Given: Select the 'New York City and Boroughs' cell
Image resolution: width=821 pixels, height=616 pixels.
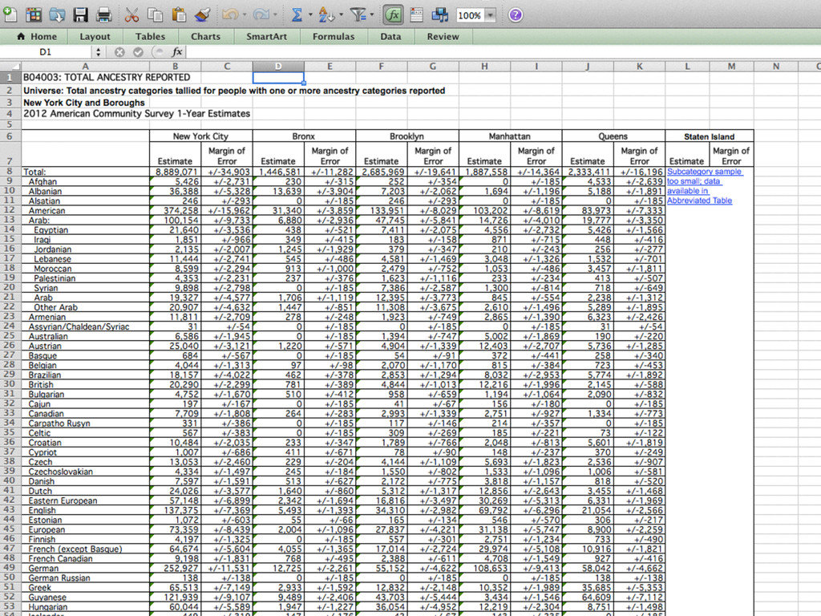Looking at the screenshot, I should click(85, 103).
